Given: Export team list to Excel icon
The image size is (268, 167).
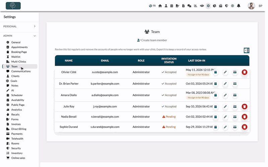Looking at the screenshot, I should (247, 50).
